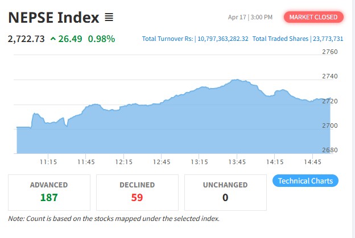This screenshot has width=355, height=238.
Task: Click the 2700 price axis label
Action: [330, 126]
